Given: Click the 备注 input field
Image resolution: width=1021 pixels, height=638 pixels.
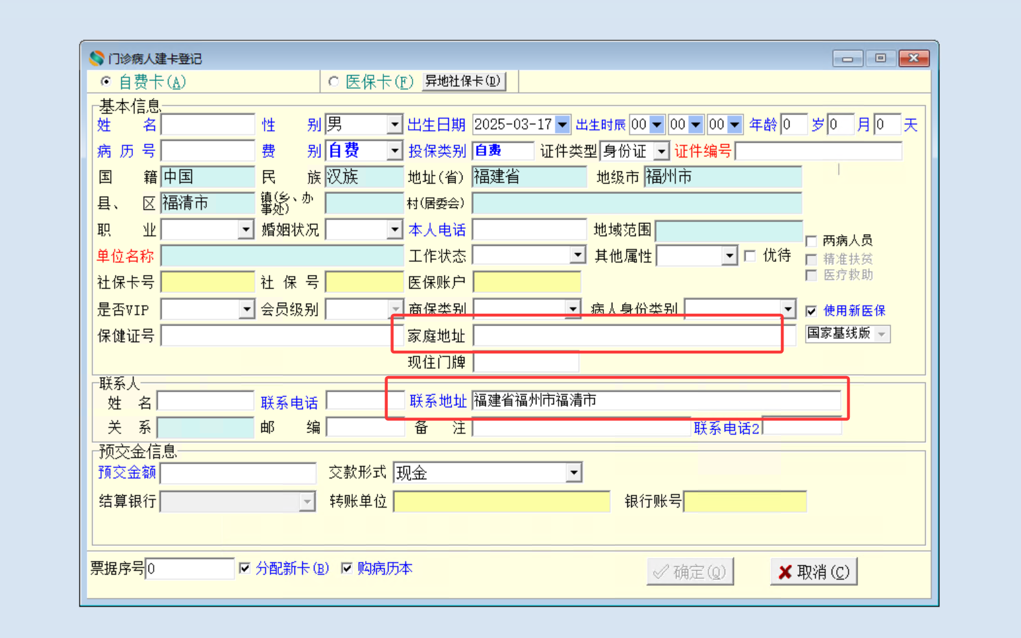Looking at the screenshot, I should coord(582,427).
